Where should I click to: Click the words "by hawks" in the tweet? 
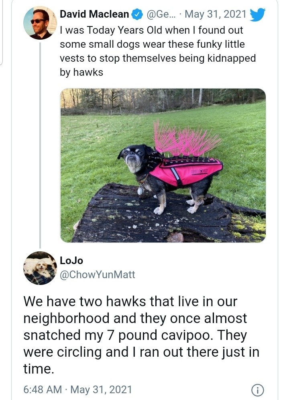[x=81, y=73]
